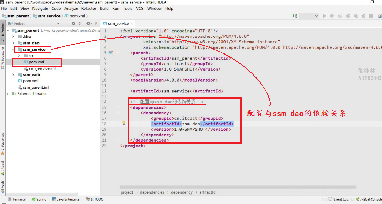Open the Spring tool window

coord(39,199)
